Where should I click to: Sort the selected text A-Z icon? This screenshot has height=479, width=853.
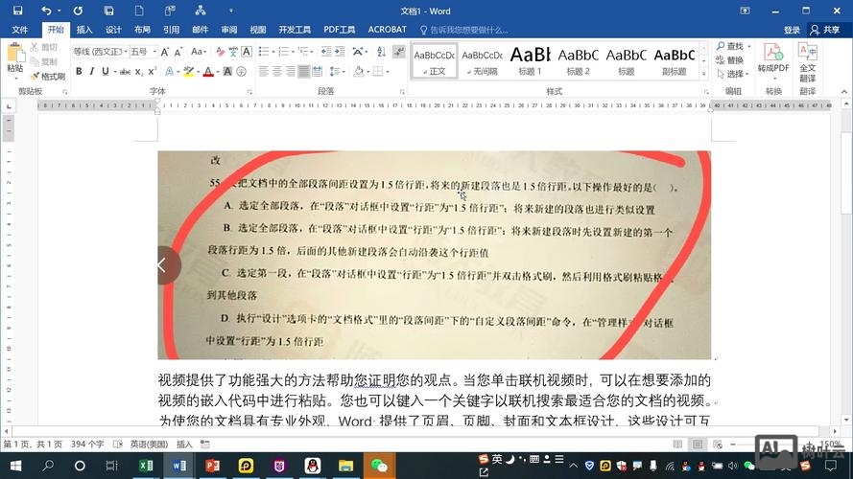[381, 52]
